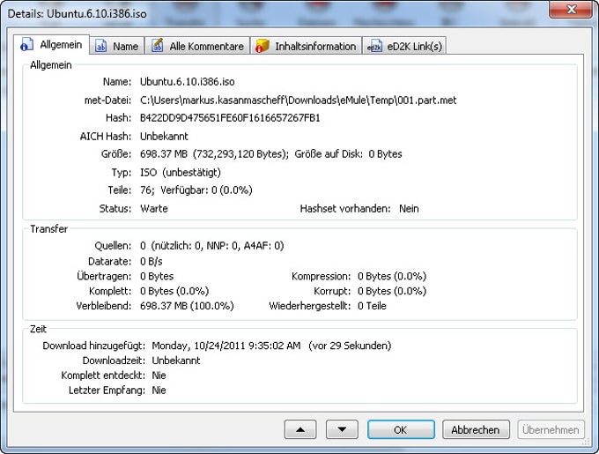The width and height of the screenshot is (599, 454).
Task: Select the file name Ubuntu.6.10.i386.iso value
Action: coord(187,81)
